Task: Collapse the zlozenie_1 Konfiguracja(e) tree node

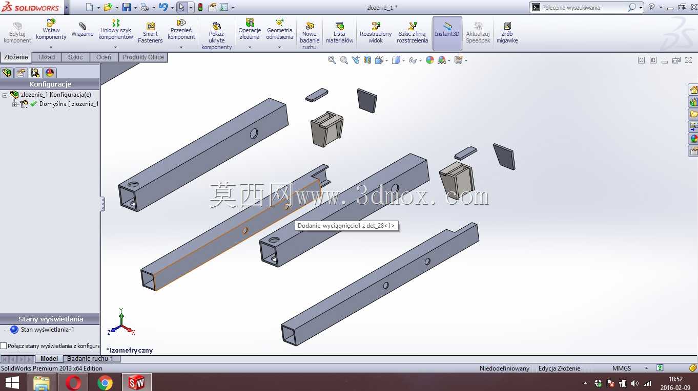Action: [5, 95]
